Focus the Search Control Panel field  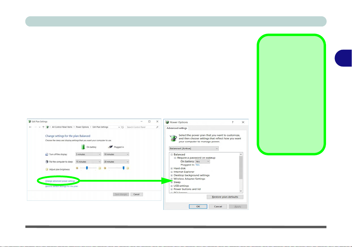click(x=142, y=127)
